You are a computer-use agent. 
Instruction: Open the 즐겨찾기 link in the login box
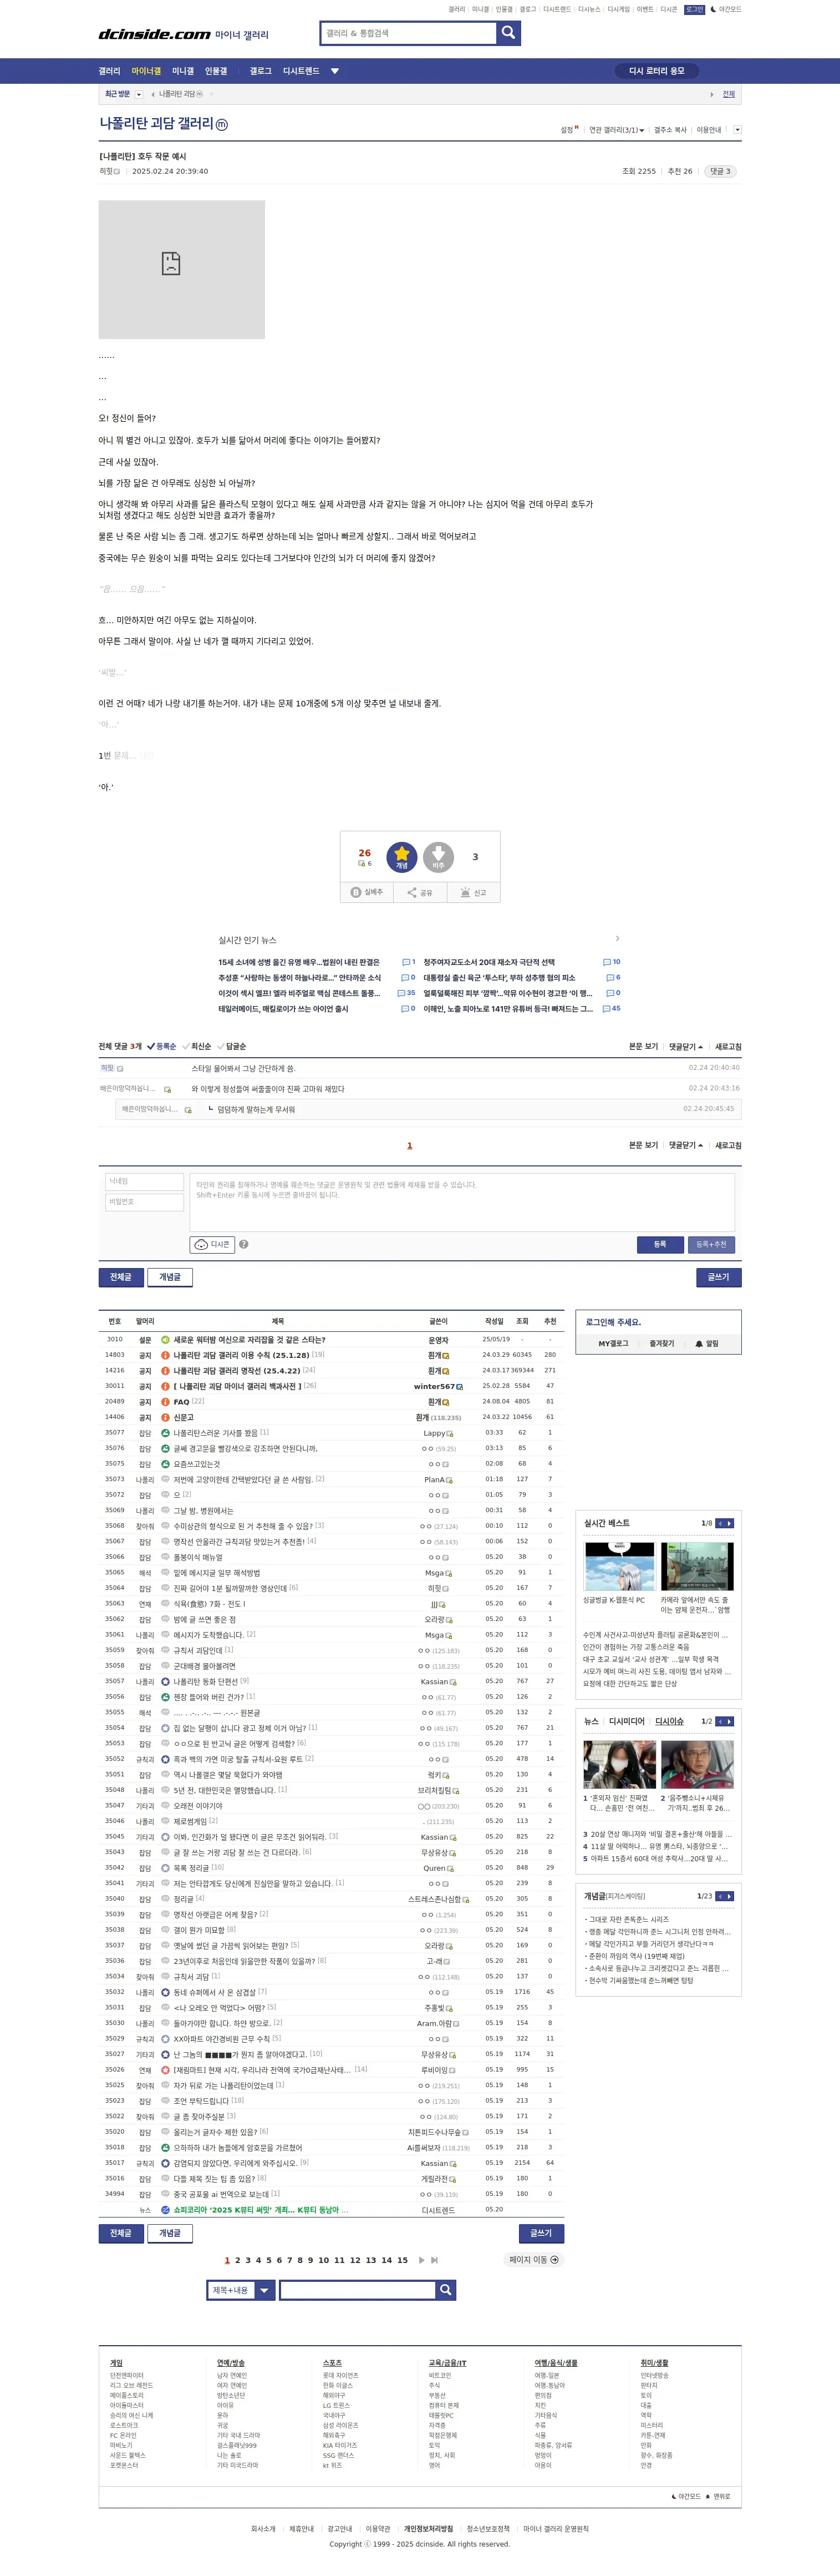[x=661, y=1343]
